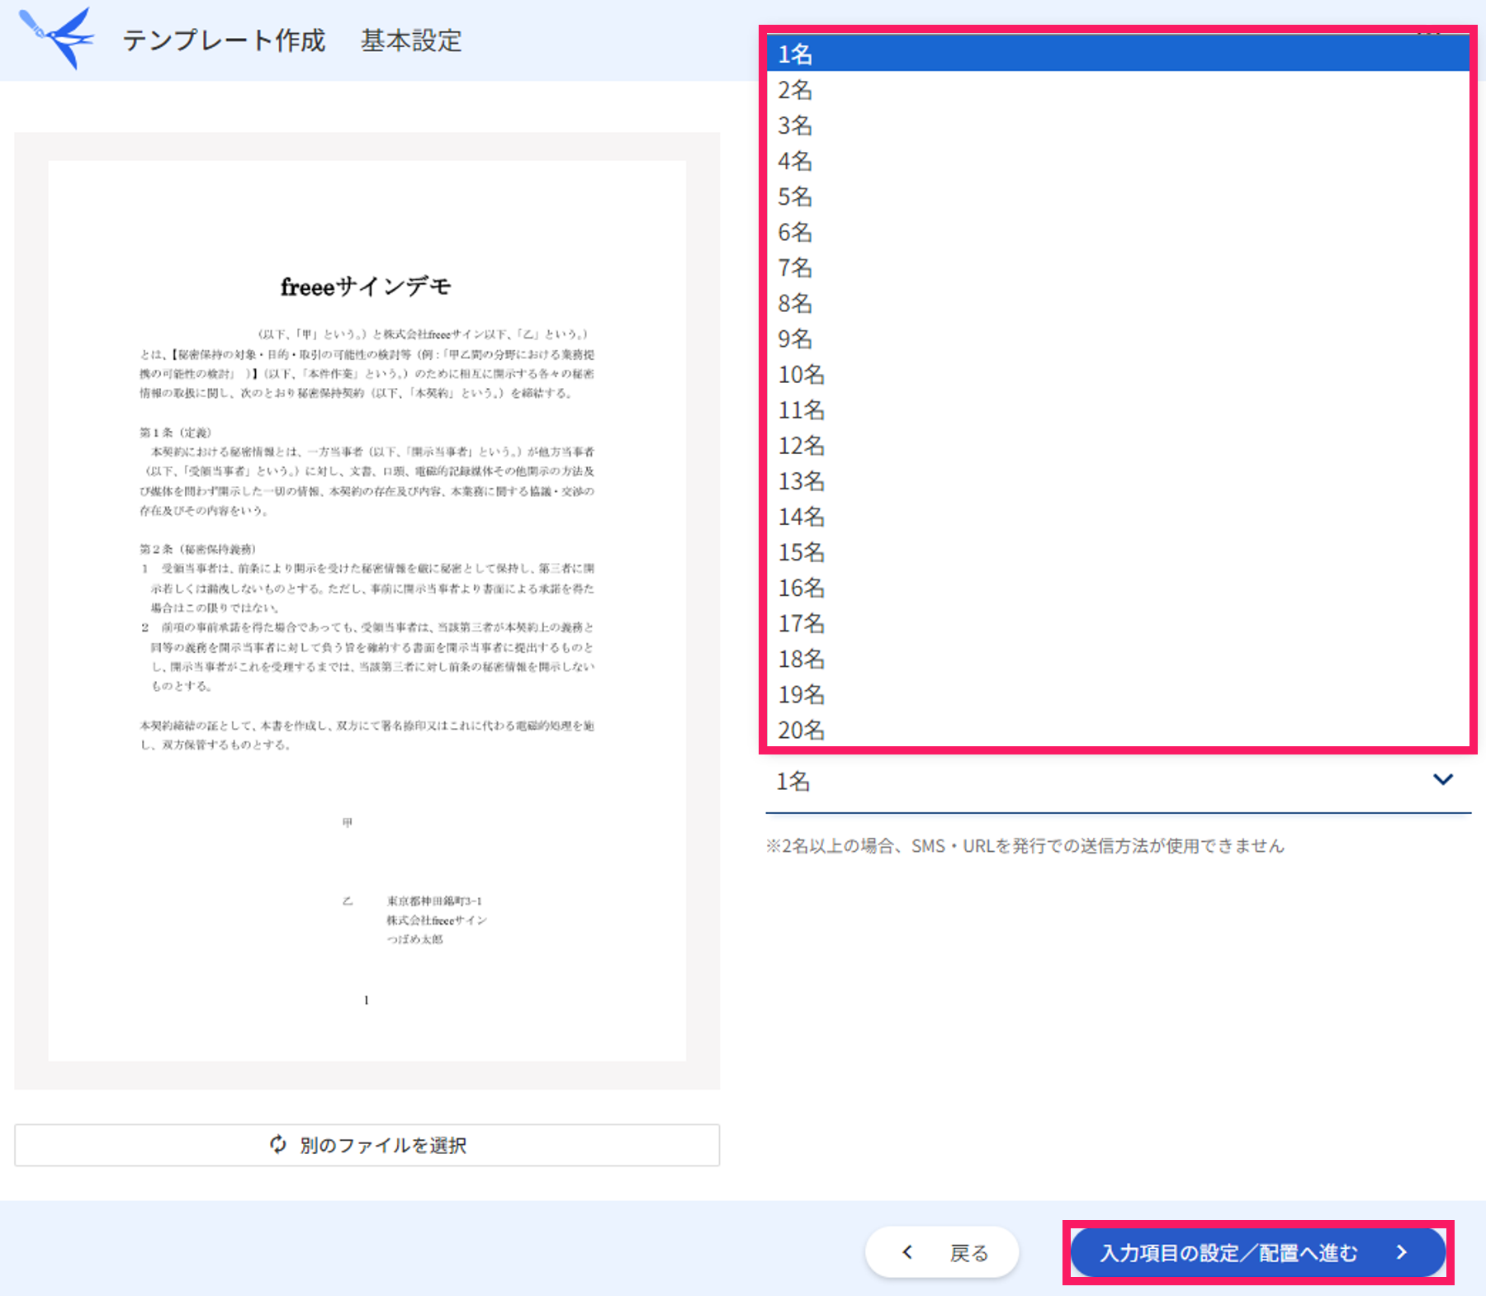This screenshot has height=1296, width=1486.
Task: Select the 10名 option
Action: pos(1118,374)
